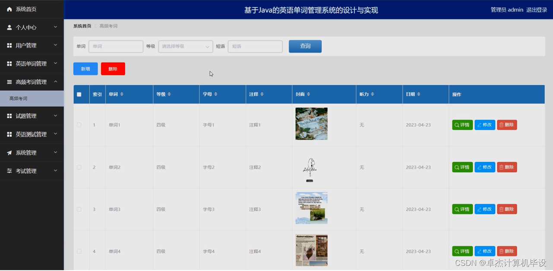
Task: Check the row checkbox for 单词3
Action: 79,209
